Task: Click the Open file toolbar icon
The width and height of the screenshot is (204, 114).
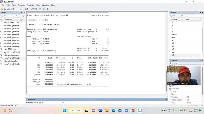Action: coord(2,9)
